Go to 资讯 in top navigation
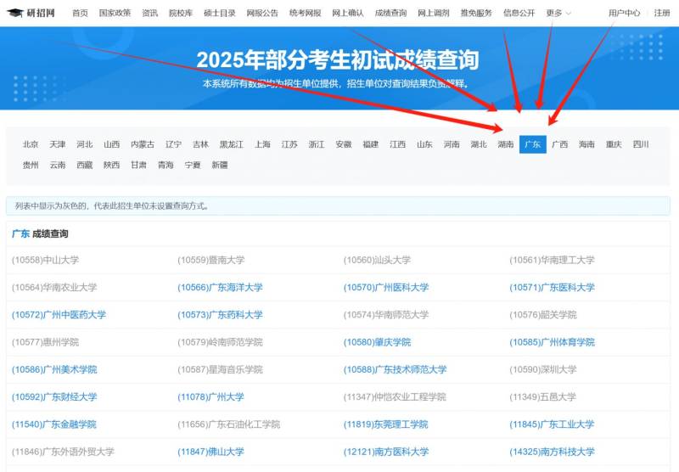679x472 pixels. click(150, 13)
